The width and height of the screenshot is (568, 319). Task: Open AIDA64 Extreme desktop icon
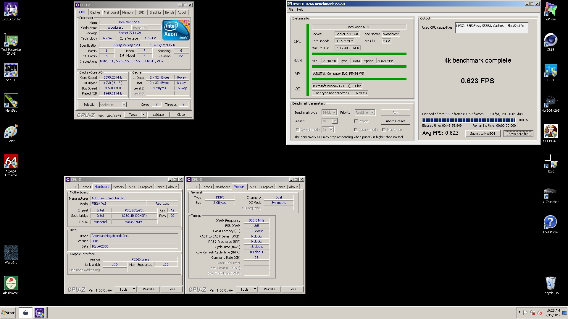11,165
